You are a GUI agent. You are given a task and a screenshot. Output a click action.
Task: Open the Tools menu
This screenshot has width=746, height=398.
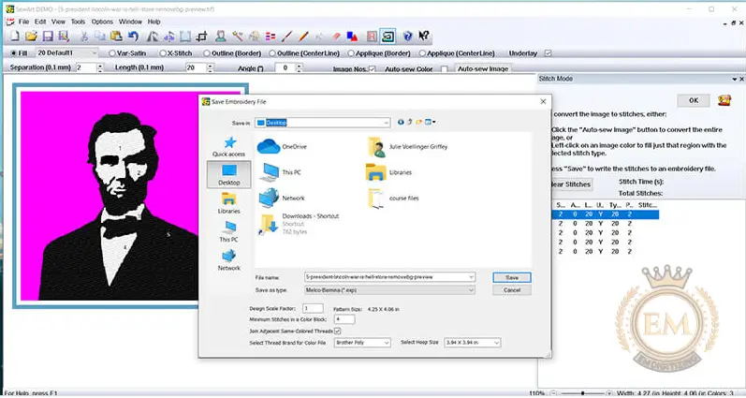point(78,22)
